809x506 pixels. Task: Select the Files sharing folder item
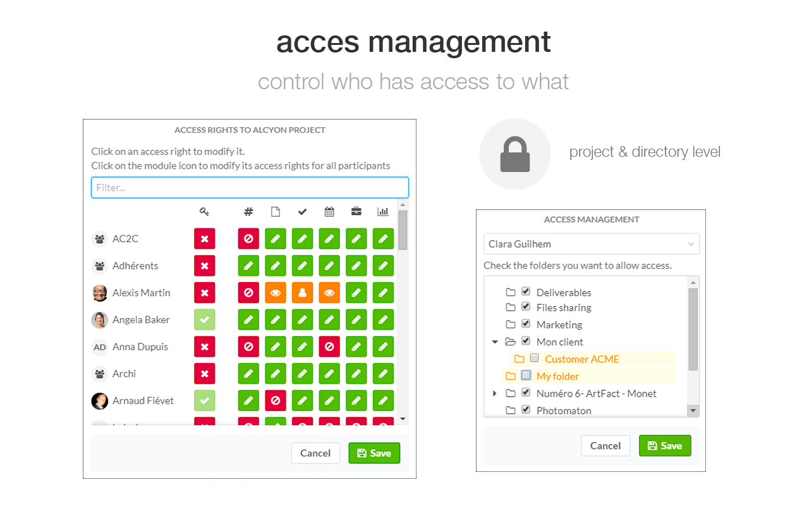coord(564,308)
